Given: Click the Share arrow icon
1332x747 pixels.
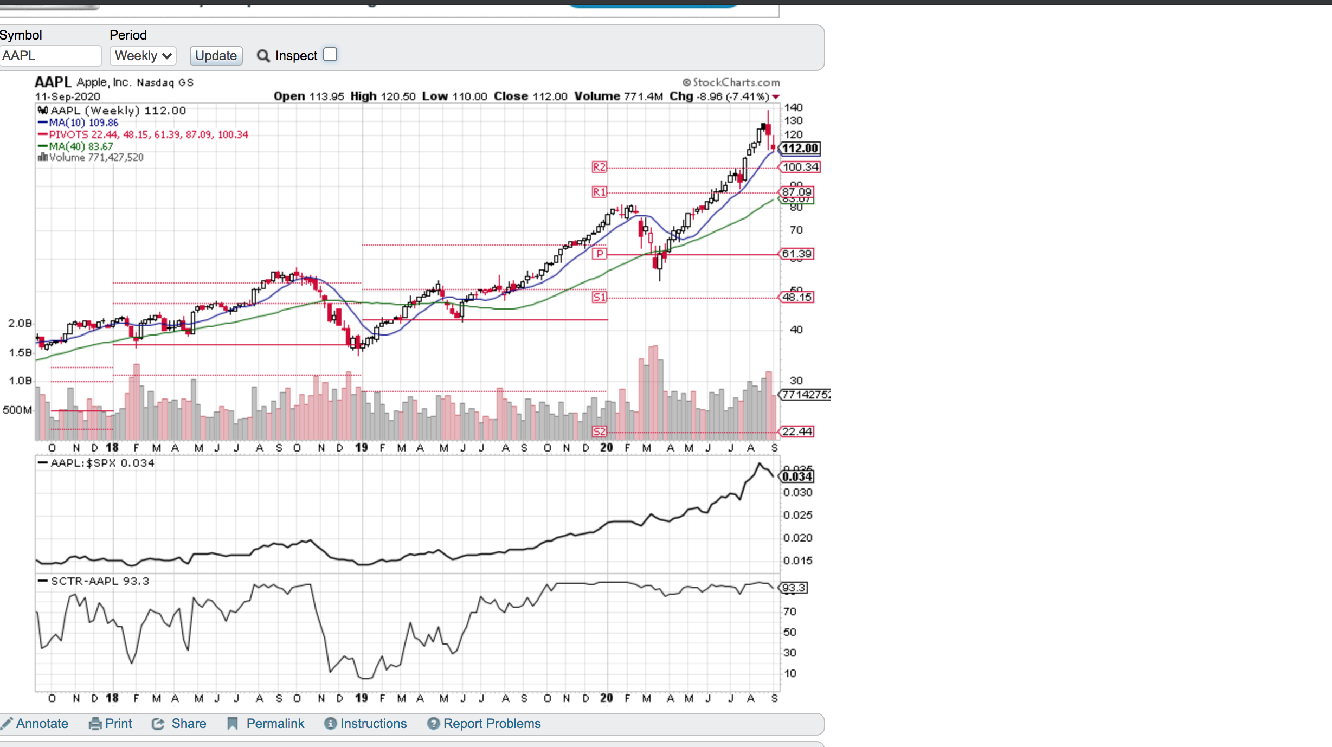Looking at the screenshot, I should [158, 723].
